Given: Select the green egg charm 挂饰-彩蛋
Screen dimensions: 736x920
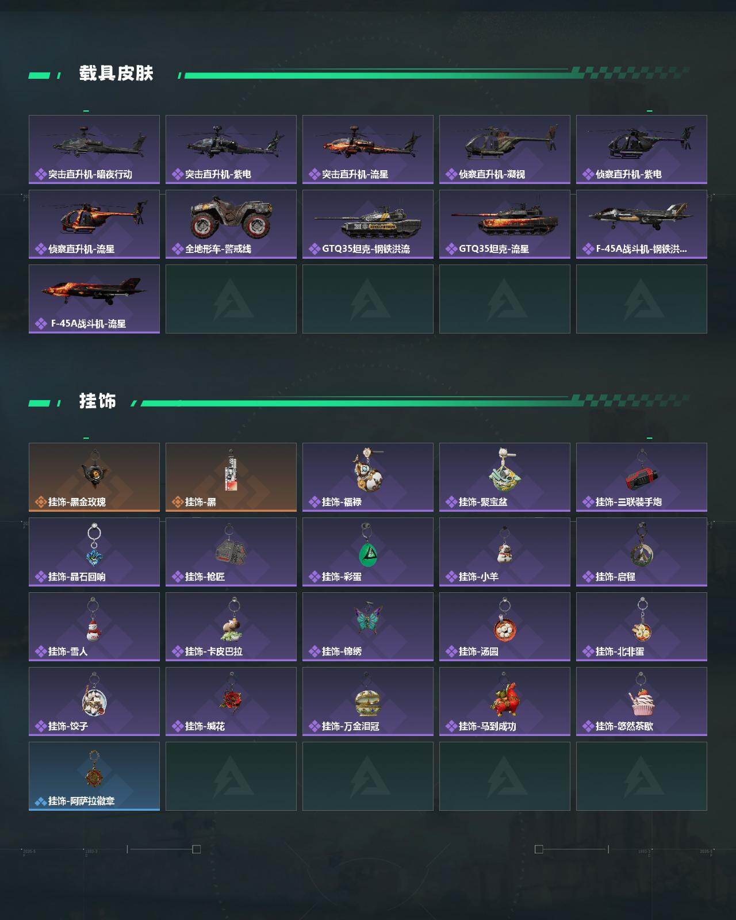Looking at the screenshot, I should [x=368, y=552].
